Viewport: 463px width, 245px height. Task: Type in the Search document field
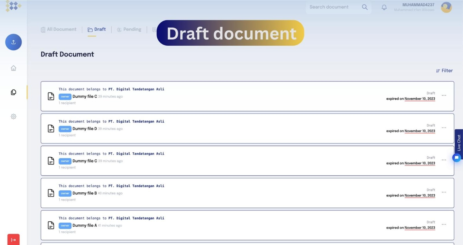pyautogui.click(x=333, y=7)
